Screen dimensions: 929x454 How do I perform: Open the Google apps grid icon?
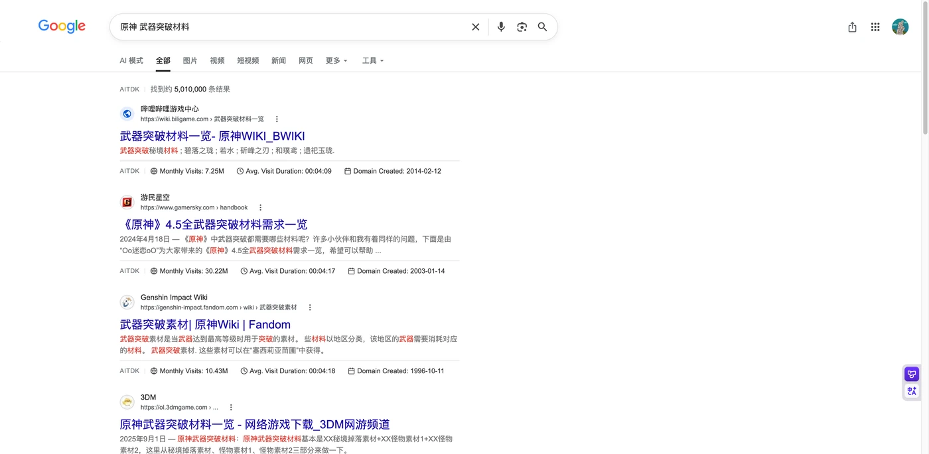(875, 27)
